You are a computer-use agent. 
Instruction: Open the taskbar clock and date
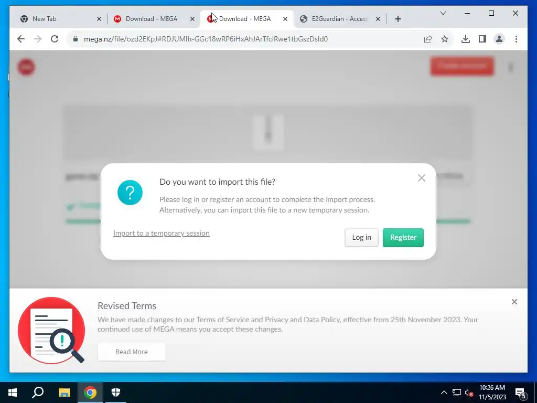492,393
